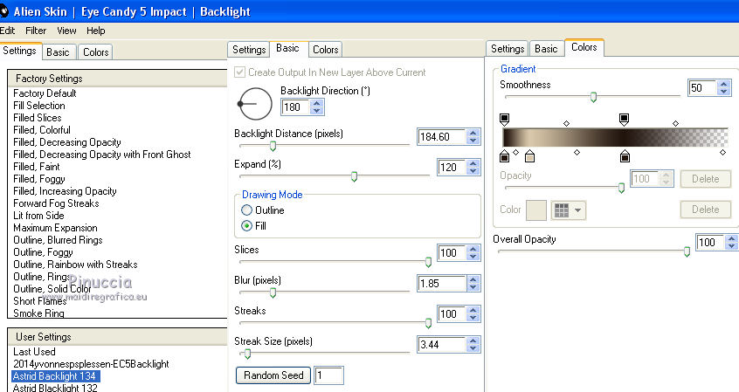Select the 2014yvonnespsplessen-EC5Backlight setting
Image resolution: width=739 pixels, height=392 pixels.
91,364
